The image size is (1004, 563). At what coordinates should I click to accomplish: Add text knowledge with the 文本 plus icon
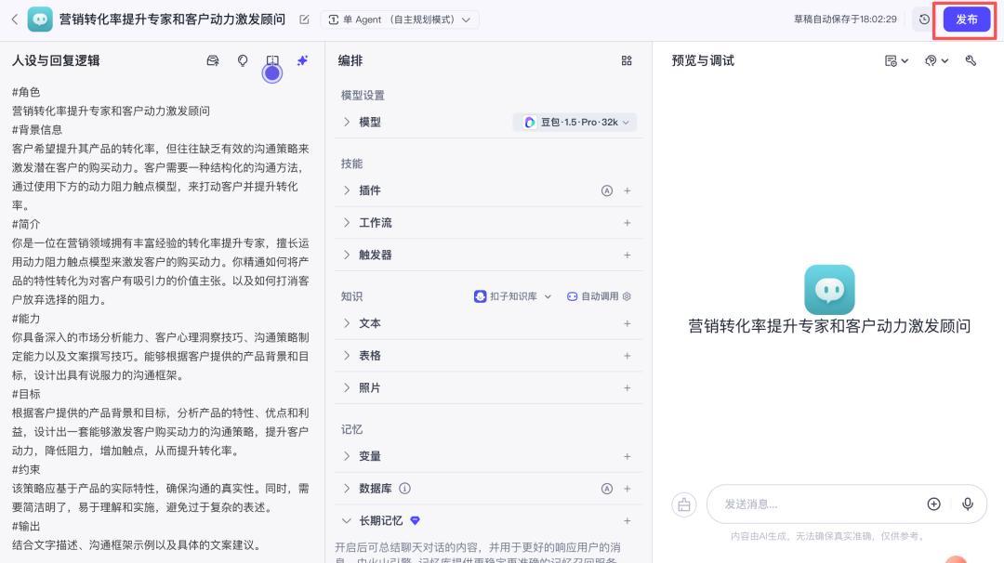pos(627,323)
